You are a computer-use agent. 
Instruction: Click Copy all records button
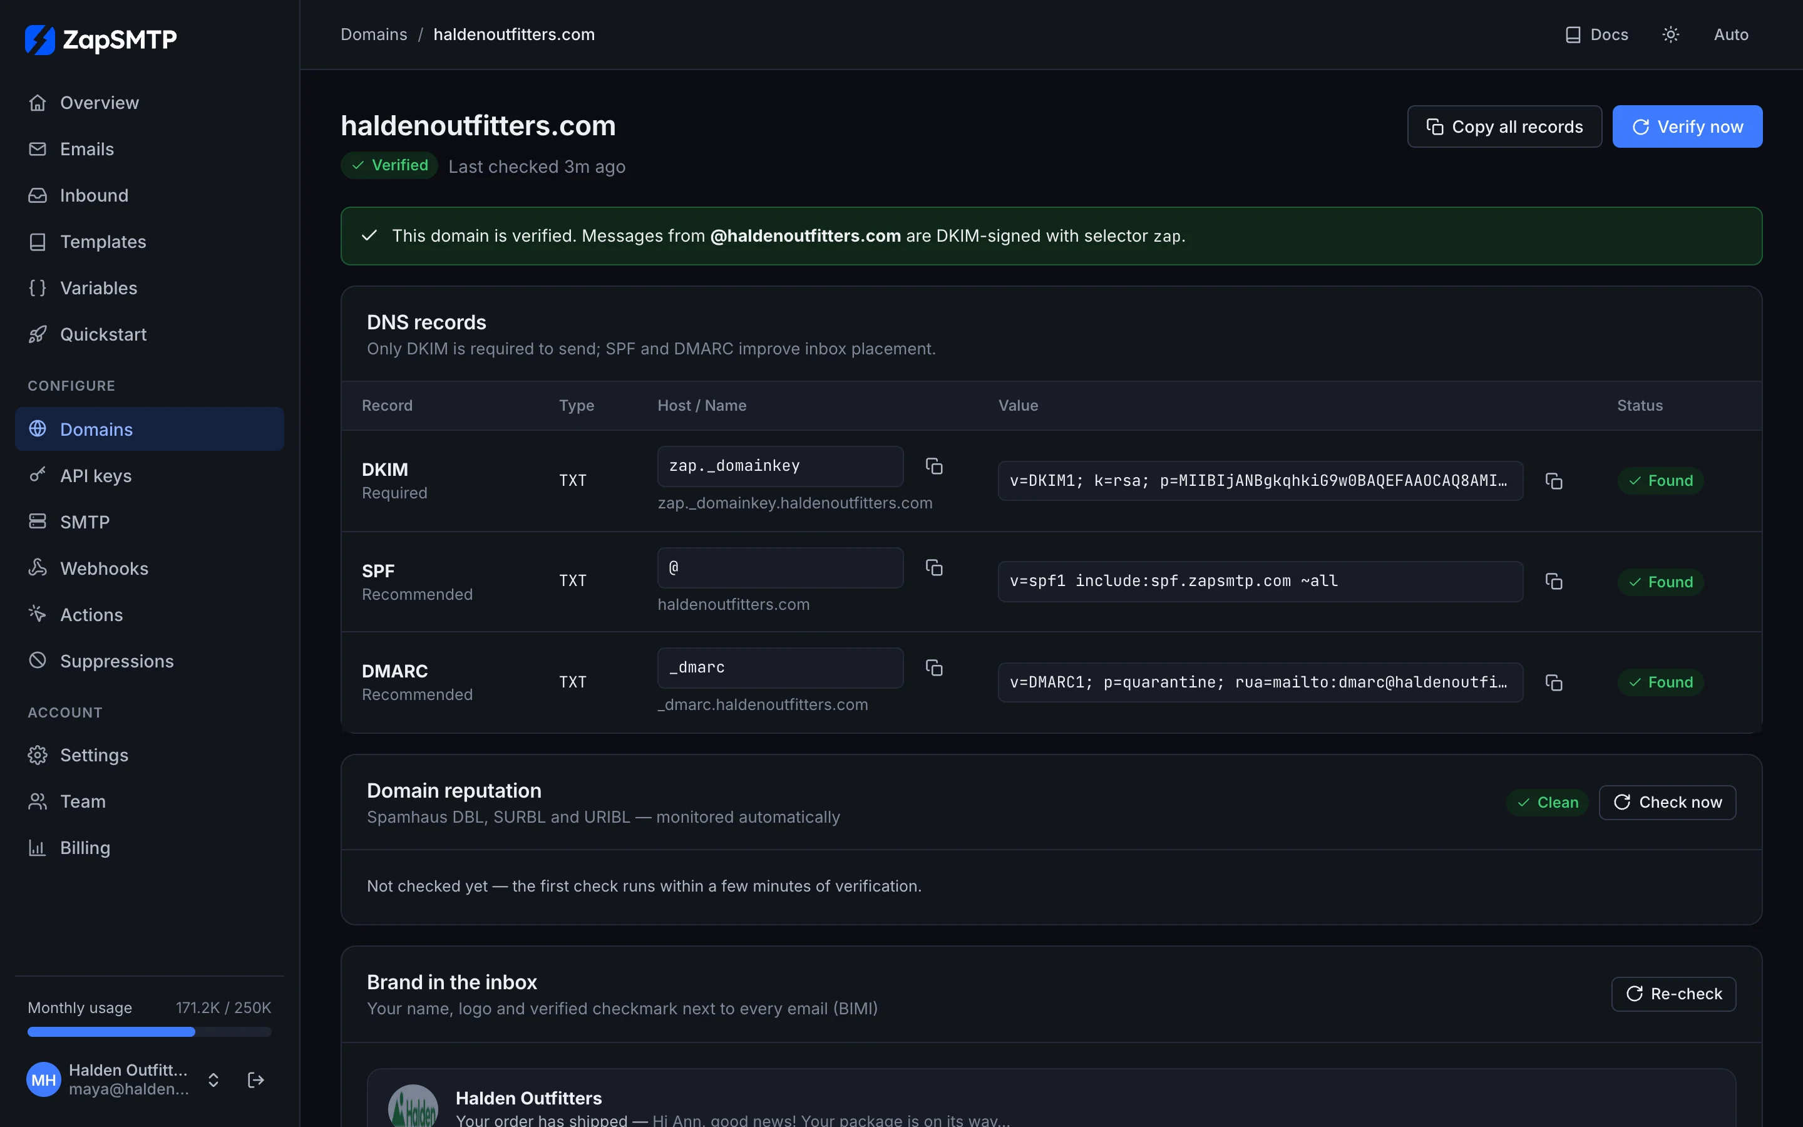[1504, 126]
